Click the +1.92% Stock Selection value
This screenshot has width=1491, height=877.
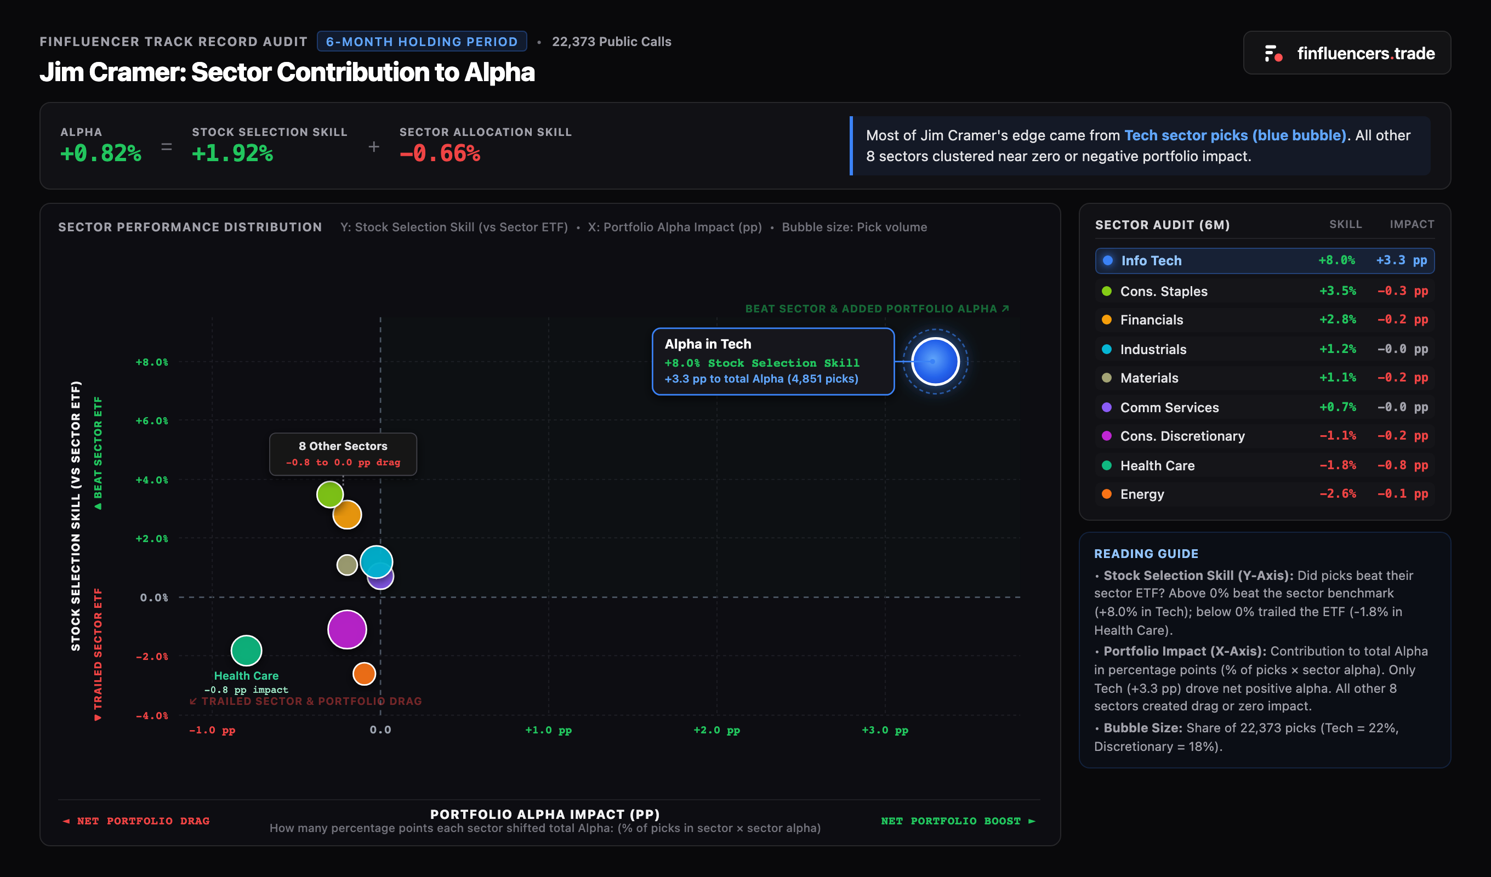232,153
